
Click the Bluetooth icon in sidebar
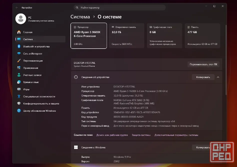pos(19,46)
